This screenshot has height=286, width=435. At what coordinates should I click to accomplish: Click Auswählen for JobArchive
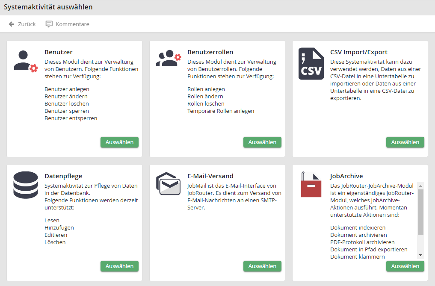[405, 266]
